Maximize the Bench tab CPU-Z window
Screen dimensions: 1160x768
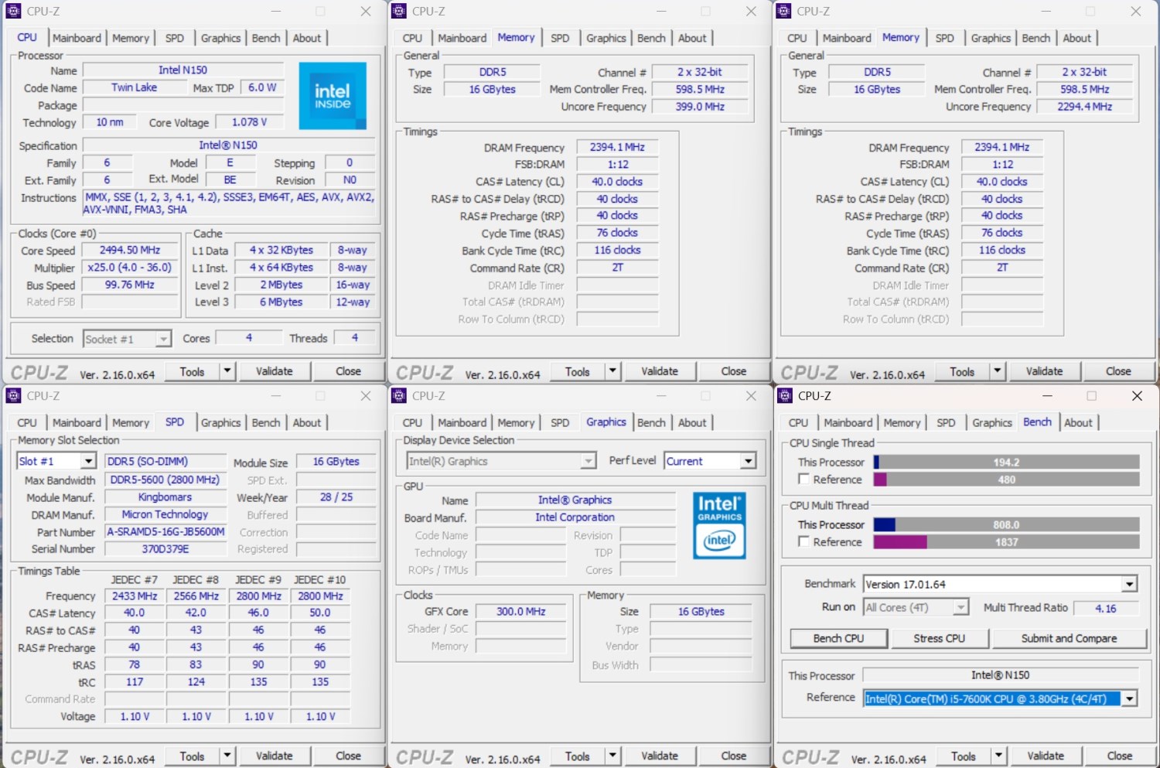point(1091,396)
